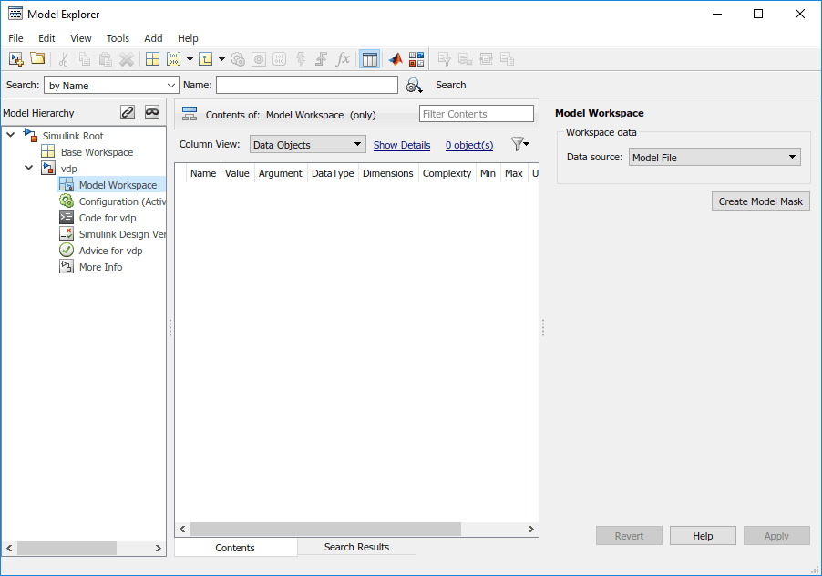Click the MATLAB logo toolbar icon
This screenshot has height=576, width=822.
coord(395,59)
